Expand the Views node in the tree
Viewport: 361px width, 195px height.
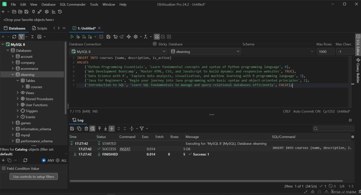[x=18, y=93]
